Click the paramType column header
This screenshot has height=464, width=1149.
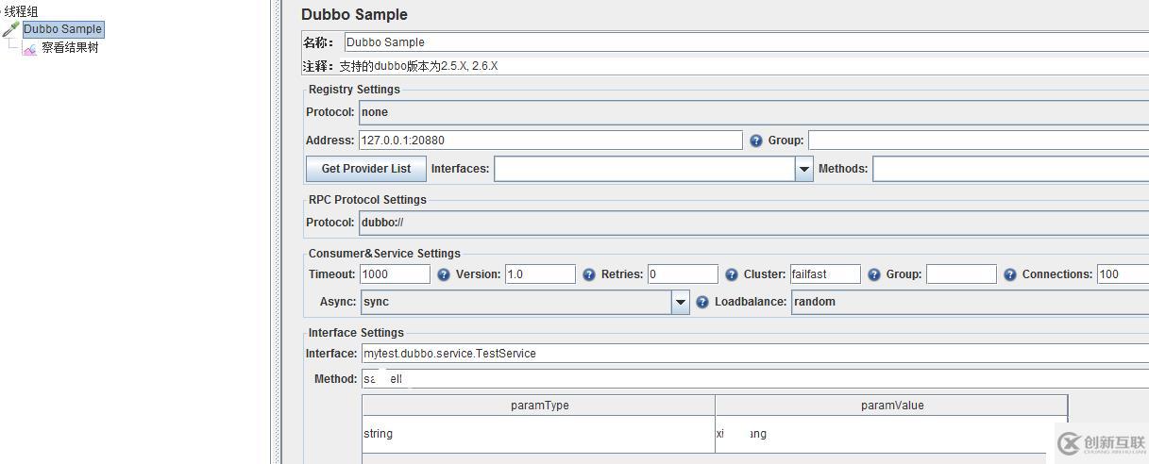tap(539, 406)
